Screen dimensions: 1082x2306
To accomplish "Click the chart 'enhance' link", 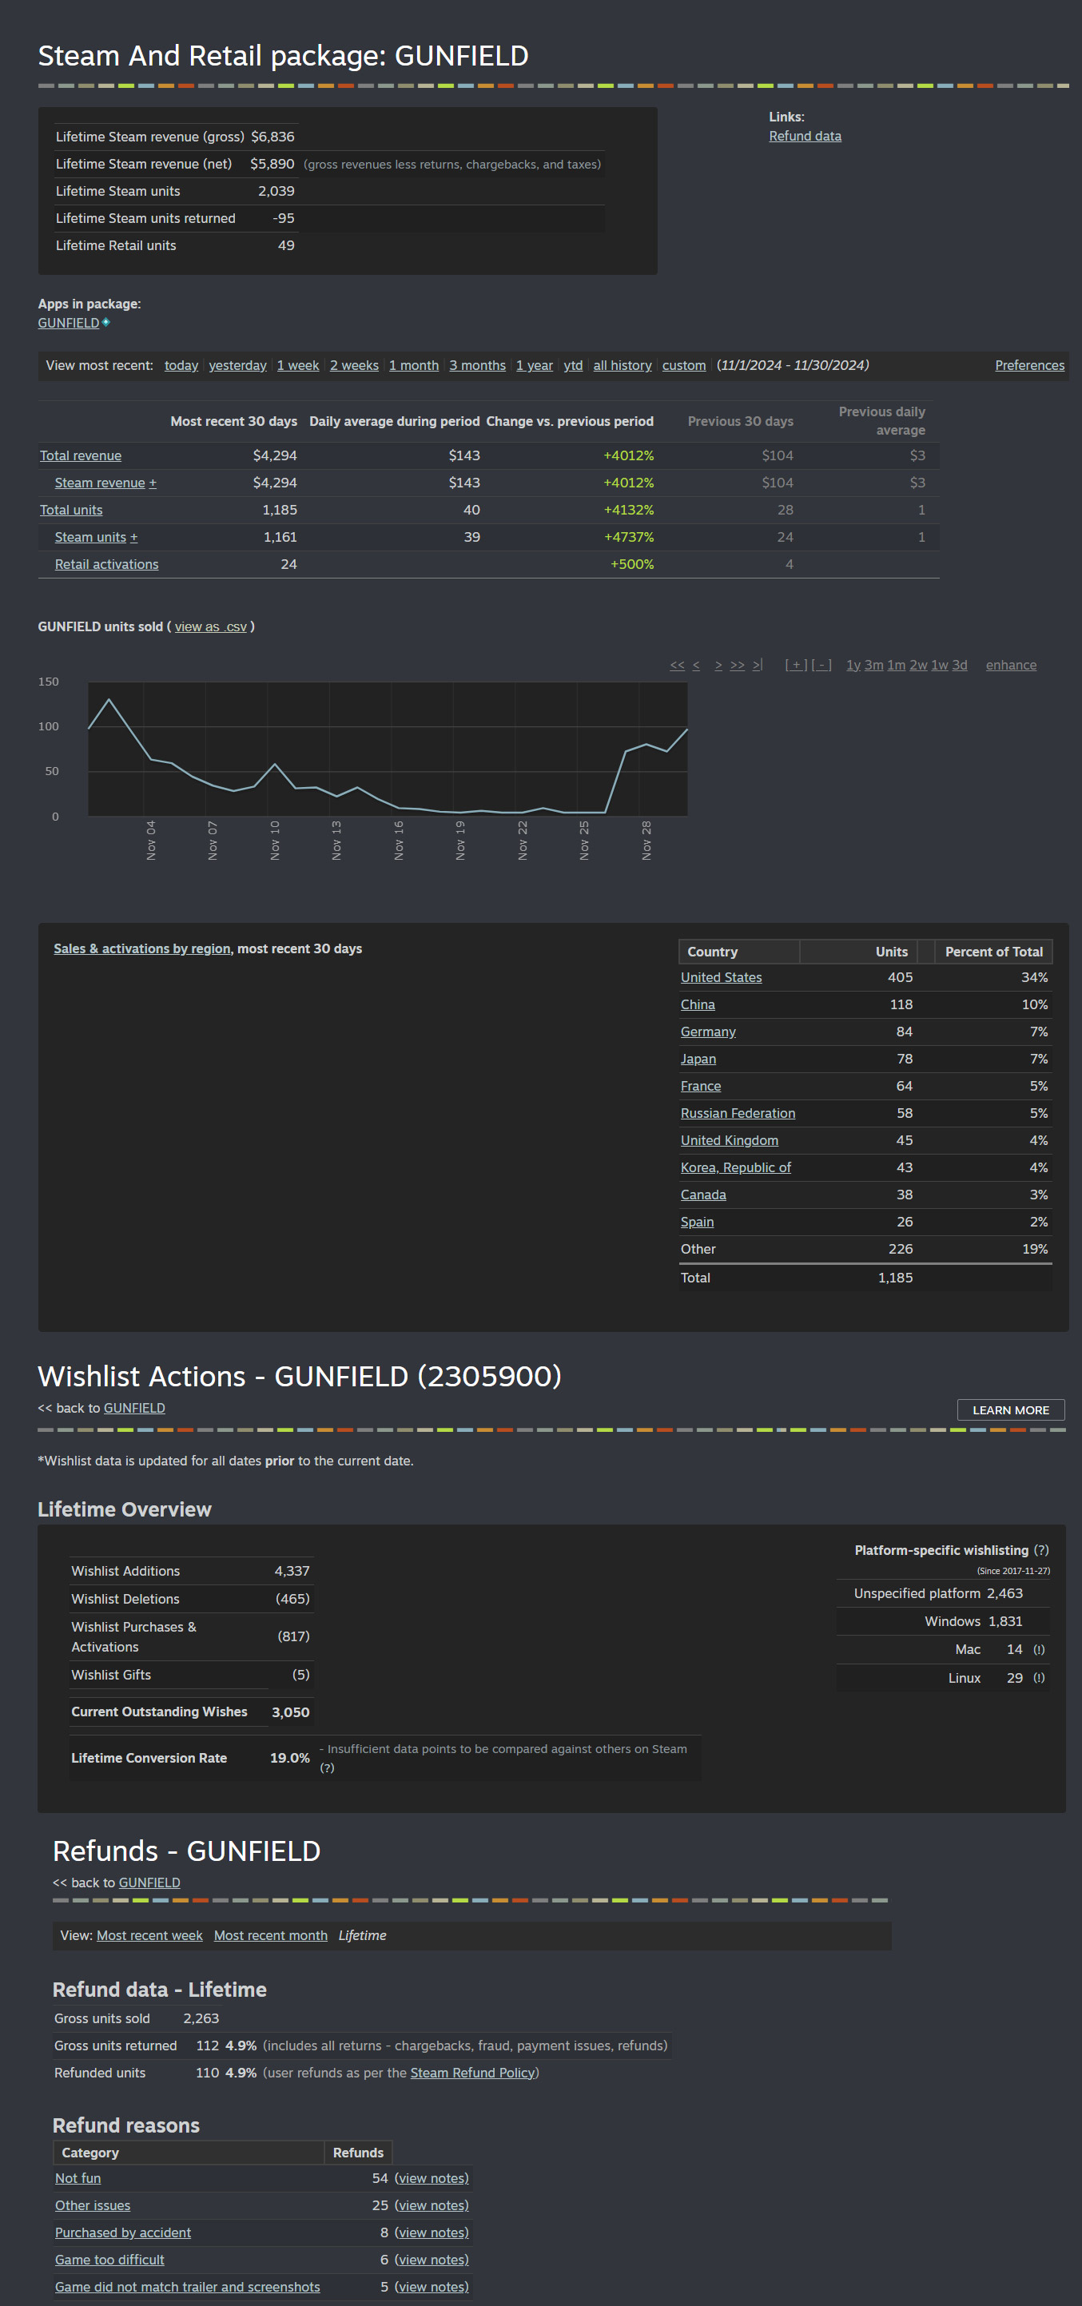I will pyautogui.click(x=1012, y=665).
